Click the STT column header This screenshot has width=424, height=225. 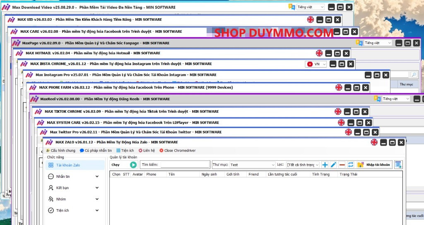126,174
